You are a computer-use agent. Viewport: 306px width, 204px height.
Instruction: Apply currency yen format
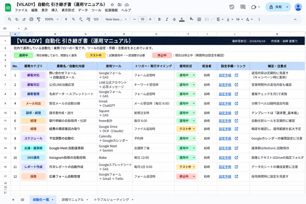(66, 19)
